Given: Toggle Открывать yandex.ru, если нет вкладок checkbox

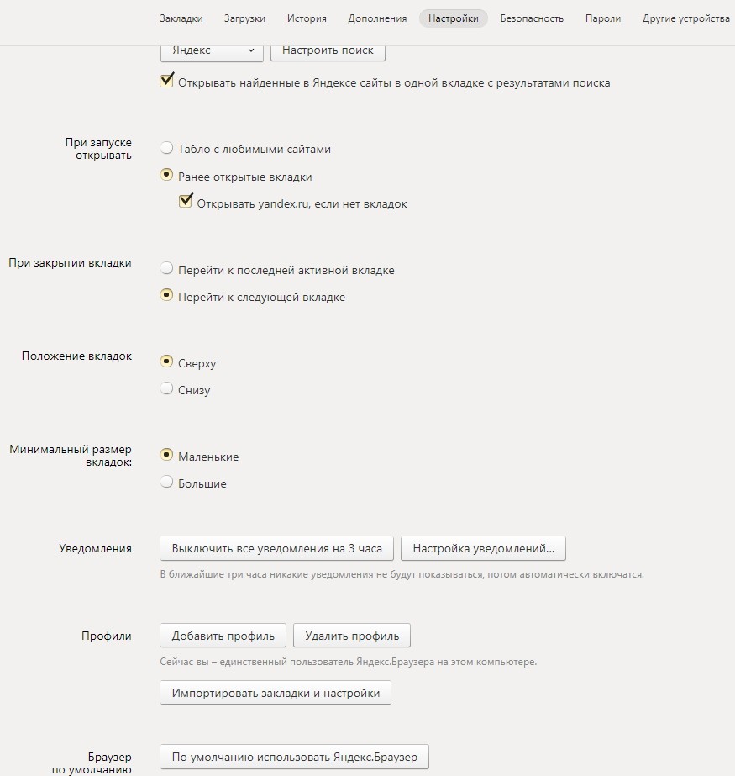Looking at the screenshot, I should pos(186,203).
